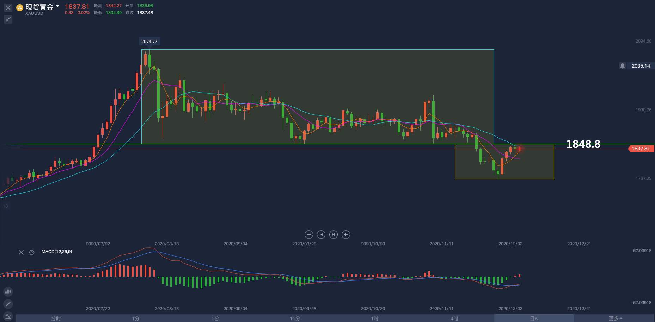Screen dimensions: 655x322
Task: Switch to the 4时 timeframe tab
Action: (454, 318)
